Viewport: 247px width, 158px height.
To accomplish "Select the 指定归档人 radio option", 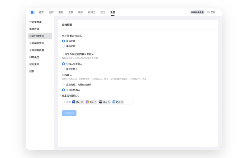I will point(63,69).
